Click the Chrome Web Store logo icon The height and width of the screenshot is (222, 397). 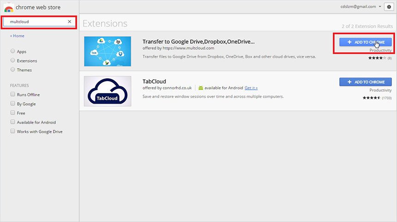pos(8,7)
